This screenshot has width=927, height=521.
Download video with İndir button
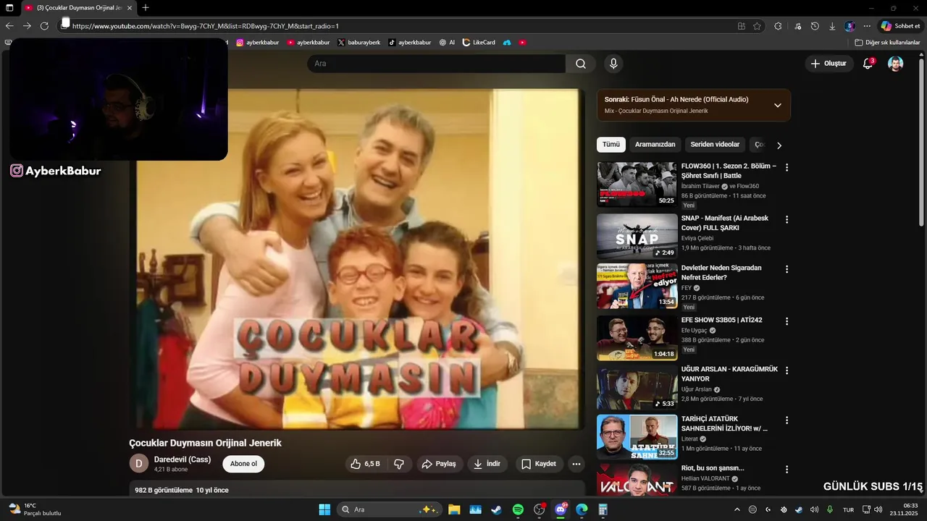click(487, 464)
